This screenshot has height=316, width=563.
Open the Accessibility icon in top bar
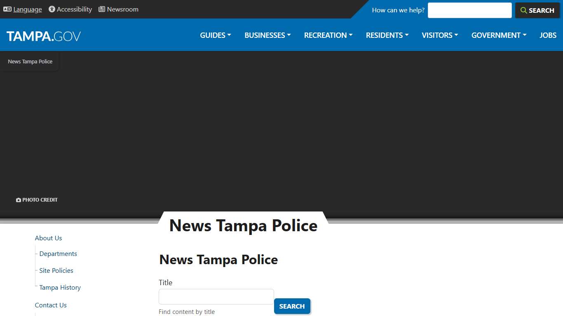tap(51, 9)
